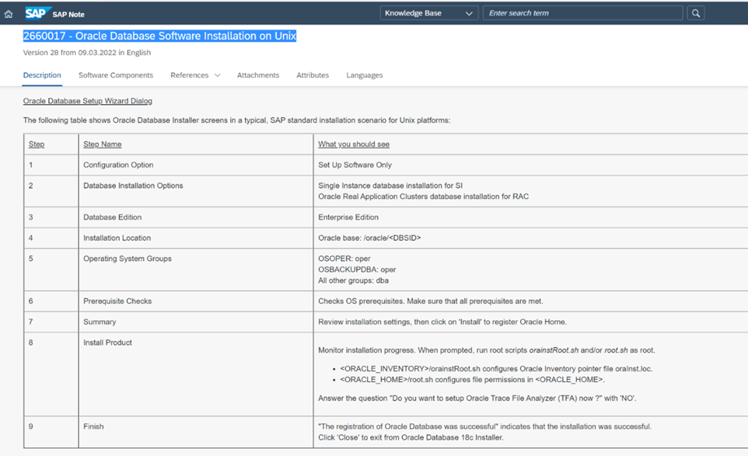Open the Attributes tab

[x=313, y=76]
